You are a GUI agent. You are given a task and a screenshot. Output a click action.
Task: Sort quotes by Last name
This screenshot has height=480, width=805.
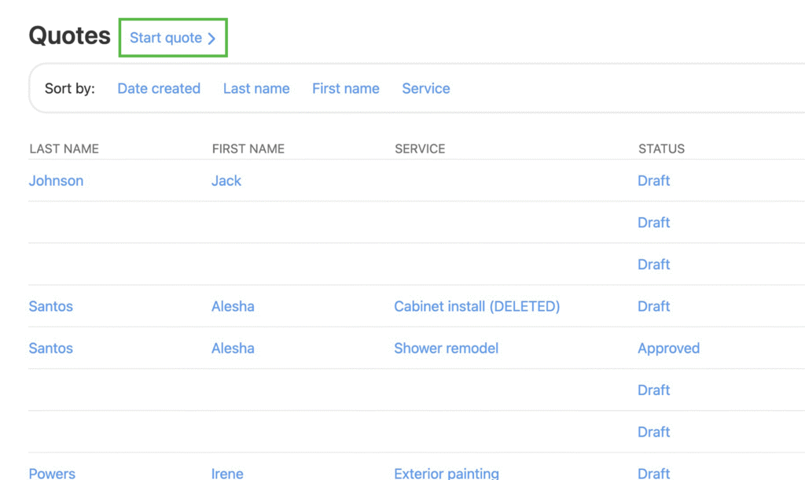point(256,88)
